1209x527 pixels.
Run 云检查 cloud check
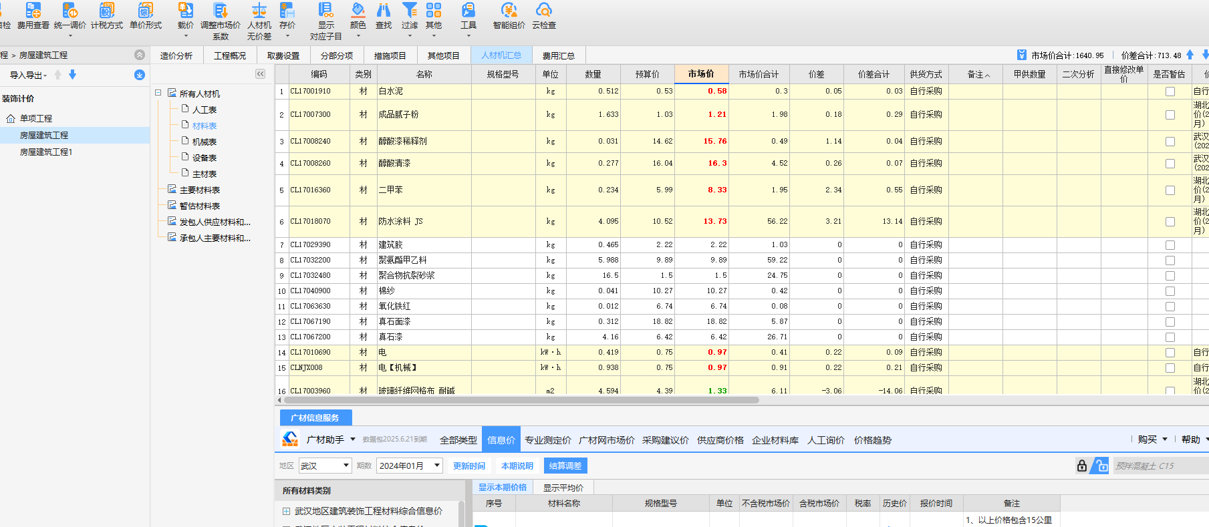click(544, 16)
